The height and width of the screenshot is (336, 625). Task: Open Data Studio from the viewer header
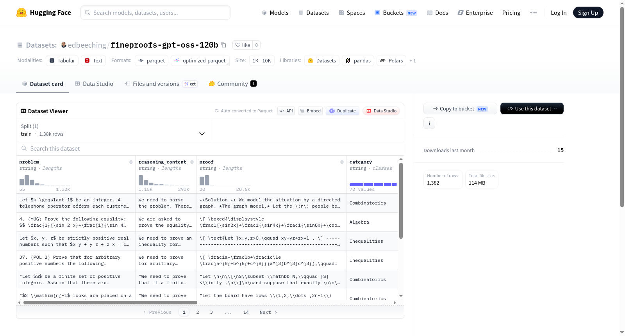point(381,111)
